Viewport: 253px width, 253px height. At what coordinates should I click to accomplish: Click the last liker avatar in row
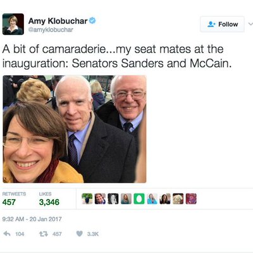click(191, 199)
